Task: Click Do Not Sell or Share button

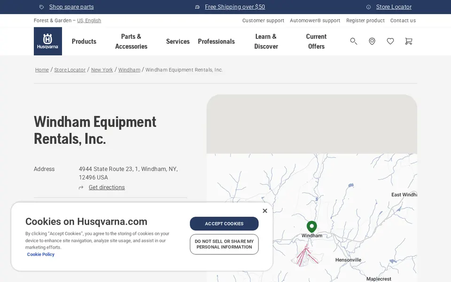Action: [x=224, y=244]
